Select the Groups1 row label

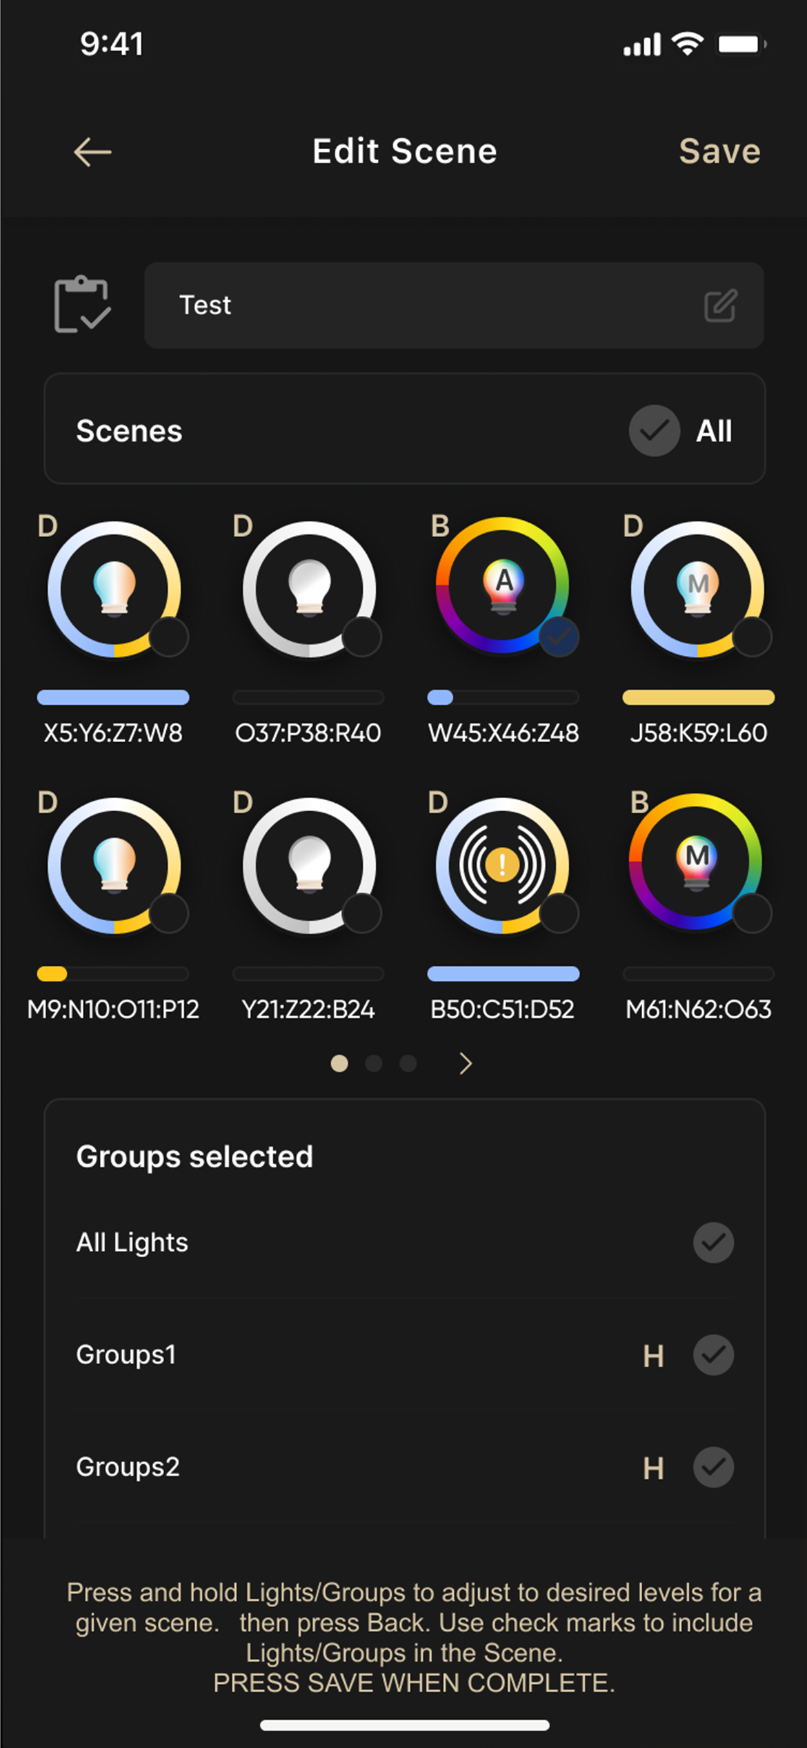coord(126,1354)
